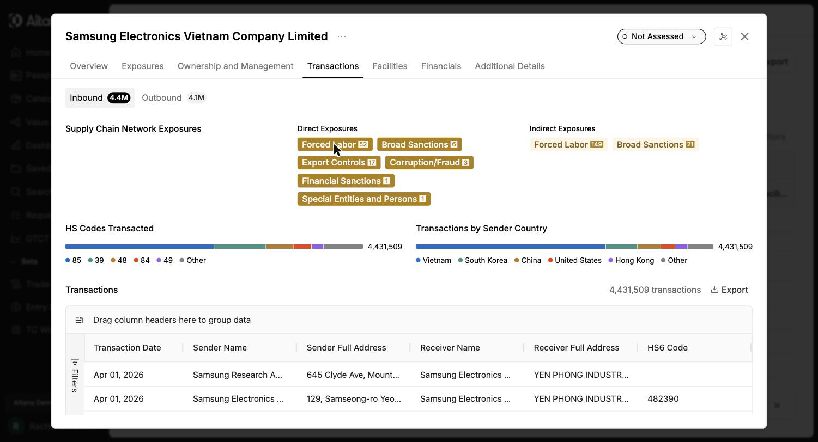
Task: Click the Other HS codes legend item
Action: coord(193,260)
